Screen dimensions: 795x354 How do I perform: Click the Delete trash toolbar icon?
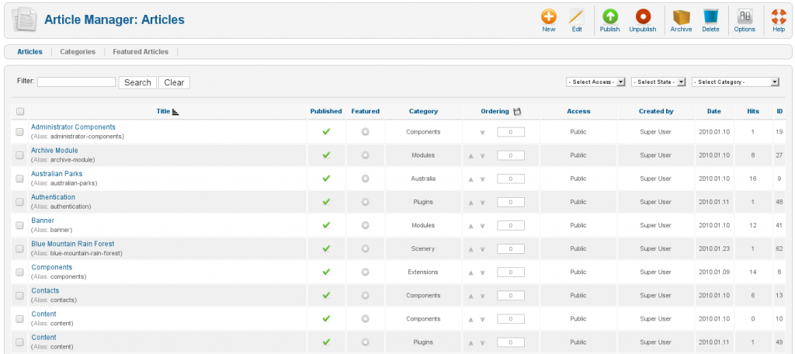pyautogui.click(x=710, y=17)
